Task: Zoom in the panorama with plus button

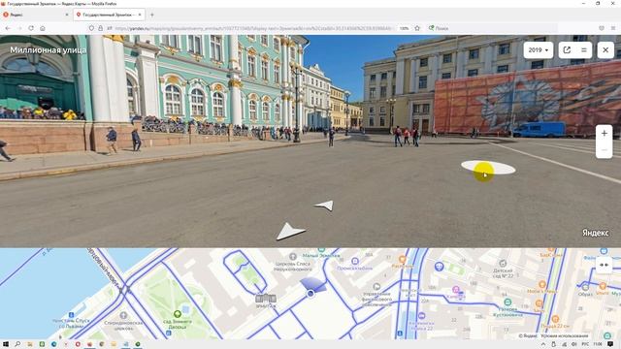Action: tap(604, 134)
